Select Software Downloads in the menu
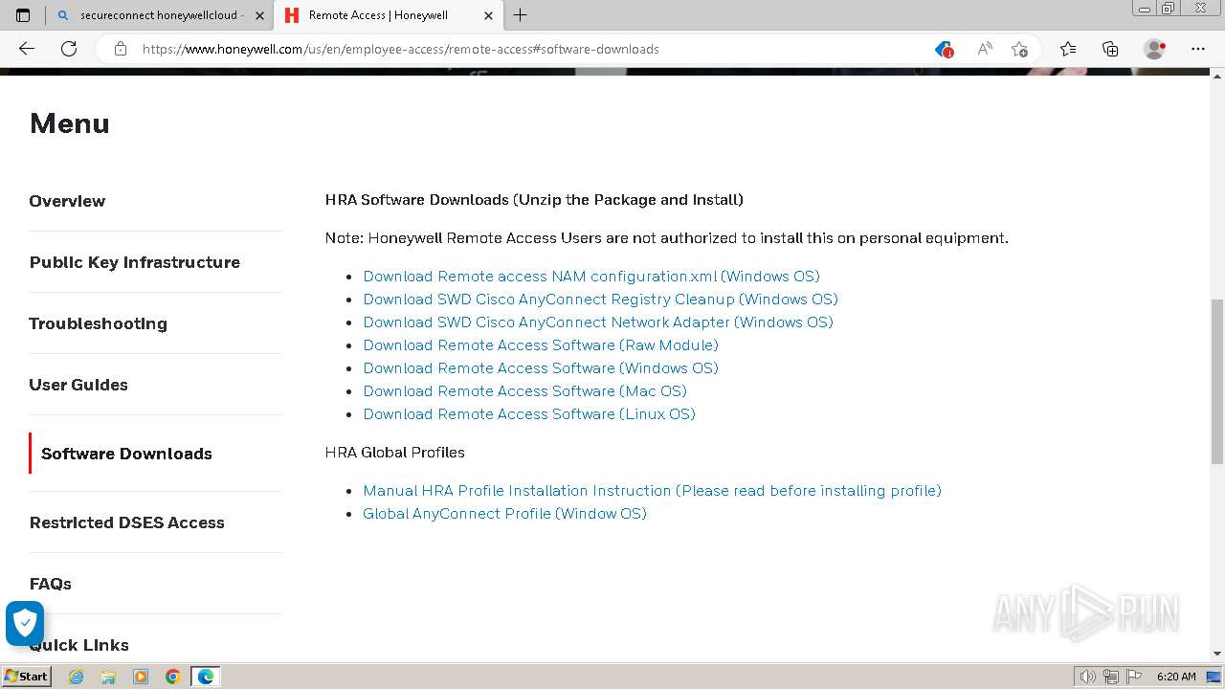This screenshot has width=1225, height=689. pos(126,454)
